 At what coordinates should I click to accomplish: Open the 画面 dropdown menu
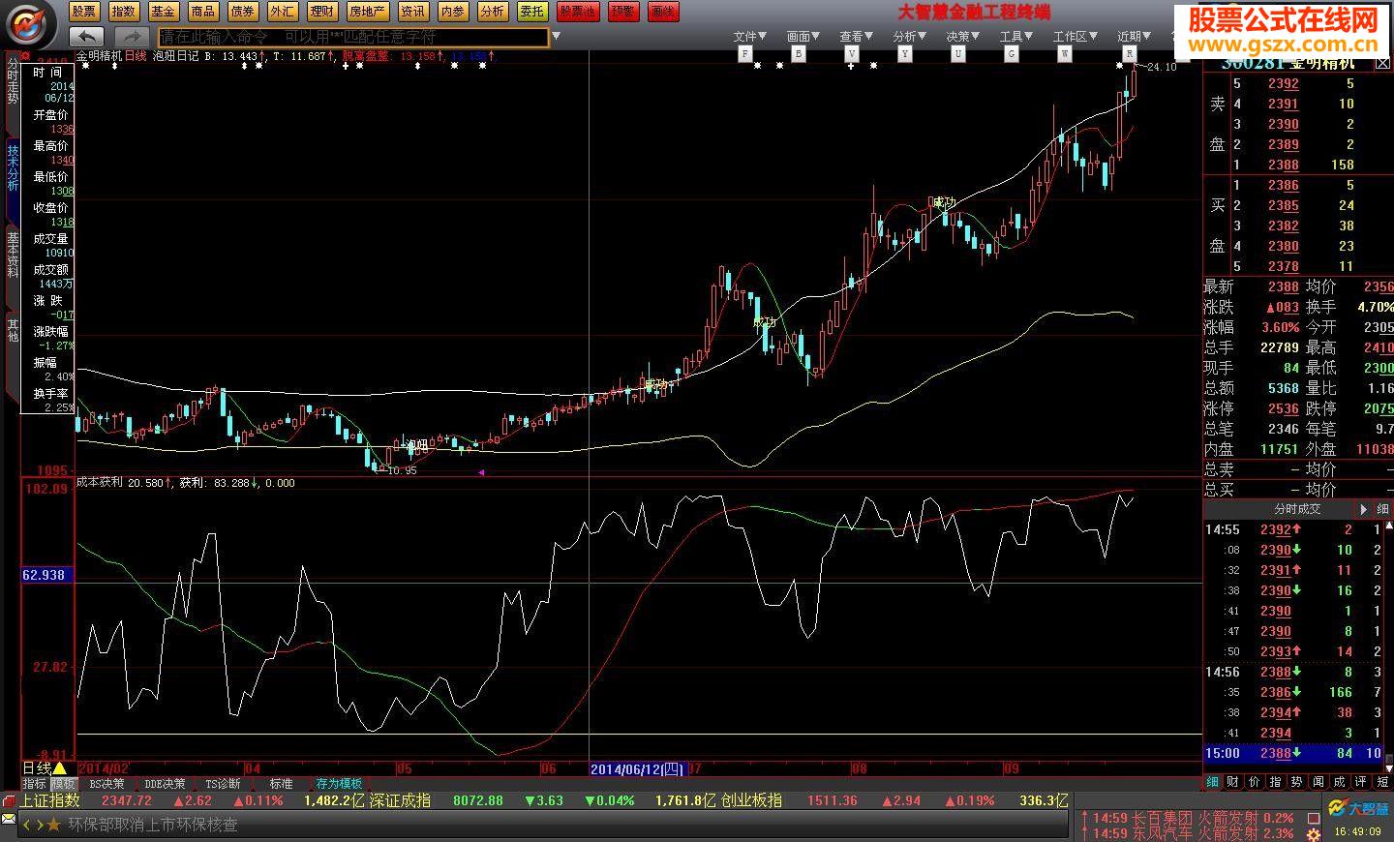point(803,37)
